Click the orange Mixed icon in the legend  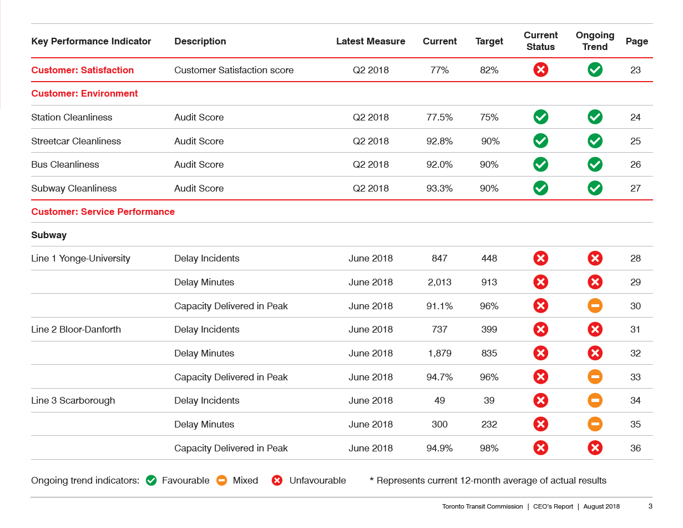click(222, 481)
